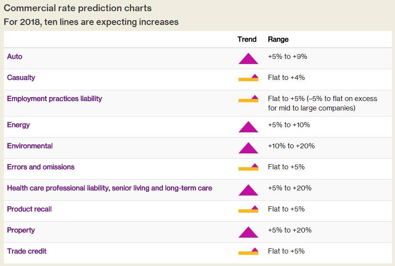Select the Employment practices liability link
Viewport: 395px width, 266px height.
pyautogui.click(x=55, y=99)
